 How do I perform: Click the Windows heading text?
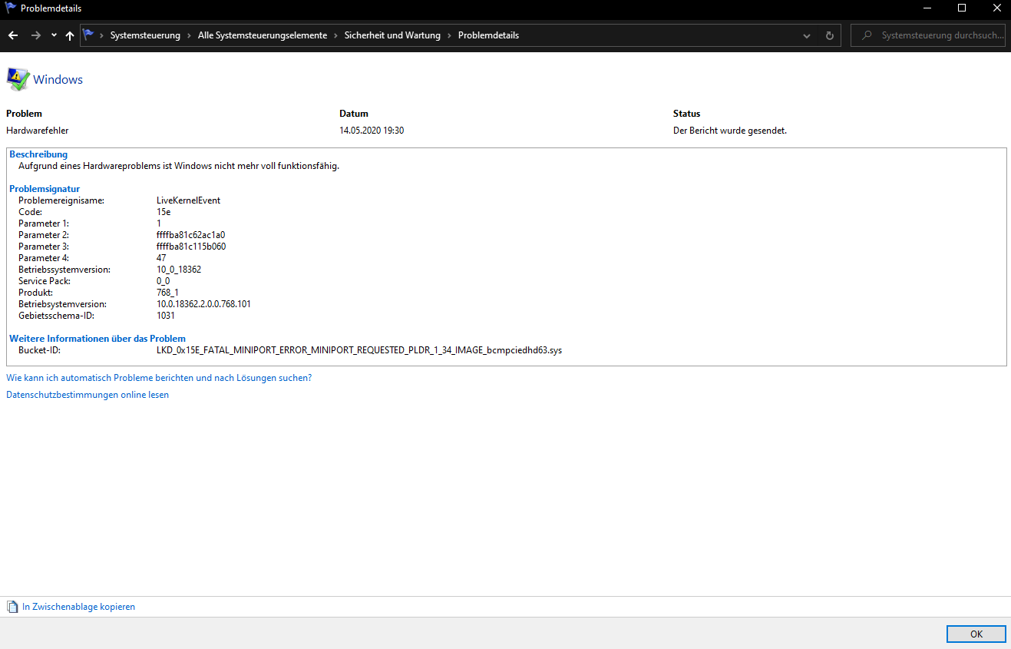click(x=58, y=79)
